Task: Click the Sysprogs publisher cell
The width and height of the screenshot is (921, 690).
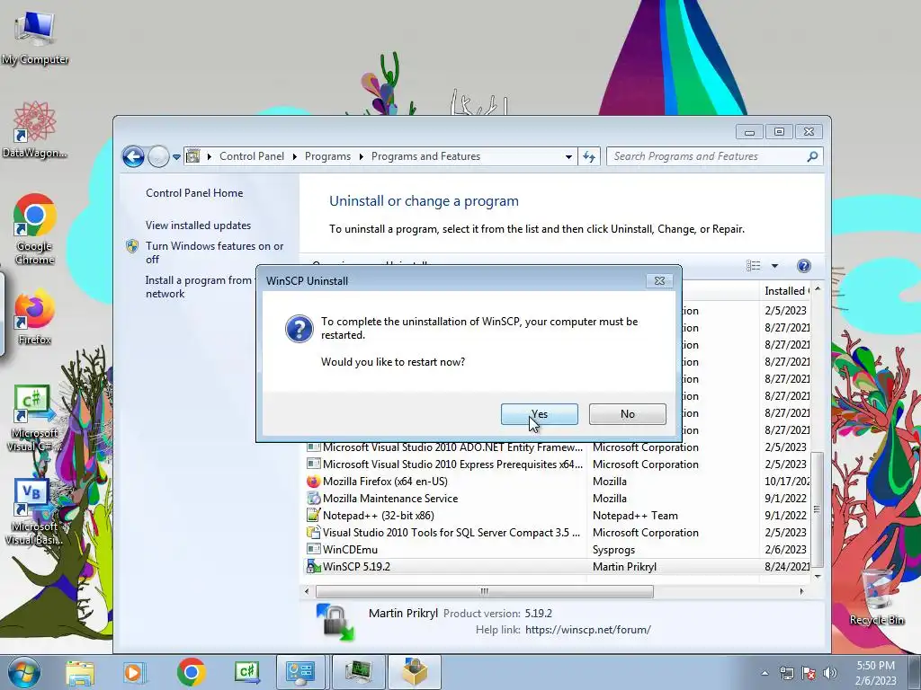Action: point(613,550)
